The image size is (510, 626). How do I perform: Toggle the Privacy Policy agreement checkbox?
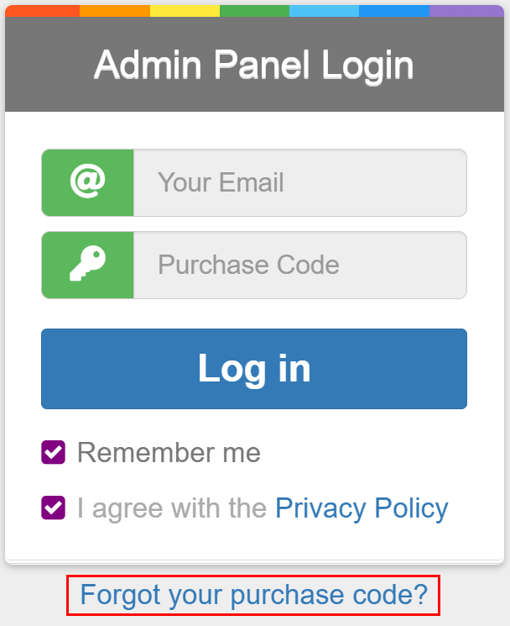54,508
